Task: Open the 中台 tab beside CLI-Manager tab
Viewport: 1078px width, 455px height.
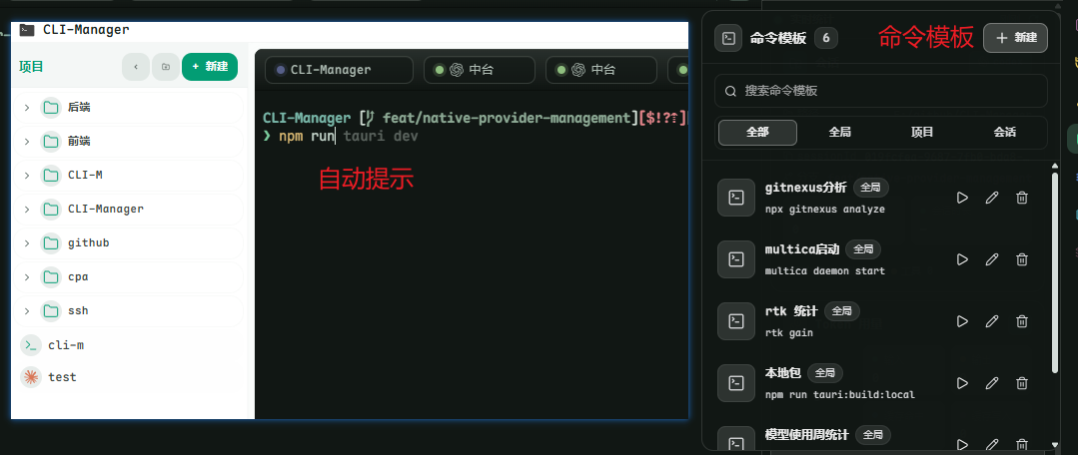Action: point(480,70)
